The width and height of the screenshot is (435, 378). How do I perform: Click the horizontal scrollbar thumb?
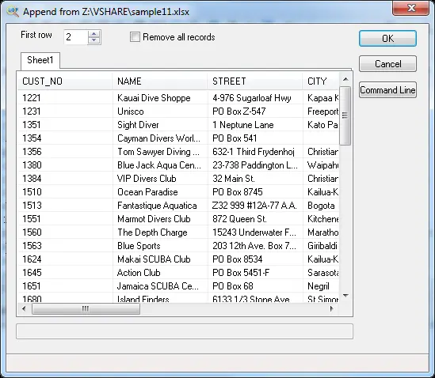coord(86,308)
